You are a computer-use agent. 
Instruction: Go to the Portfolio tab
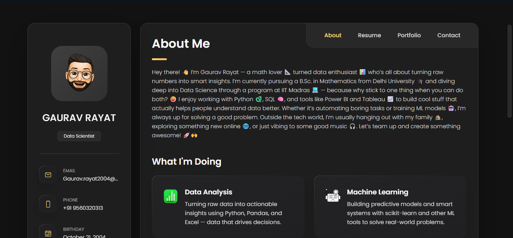pos(409,35)
